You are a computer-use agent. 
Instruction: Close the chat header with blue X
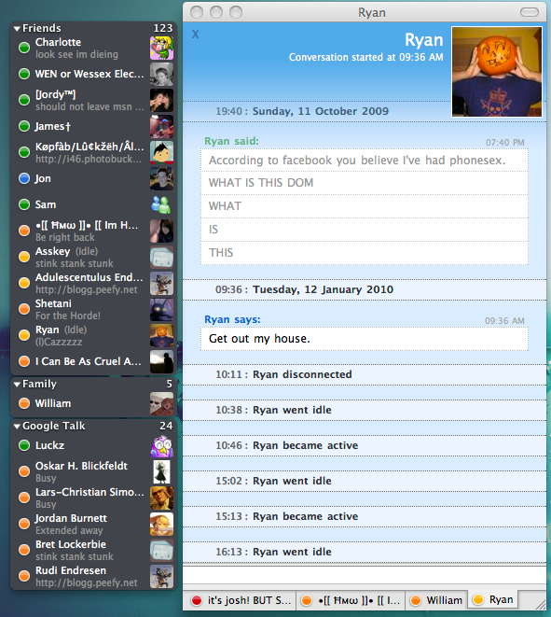[196, 35]
